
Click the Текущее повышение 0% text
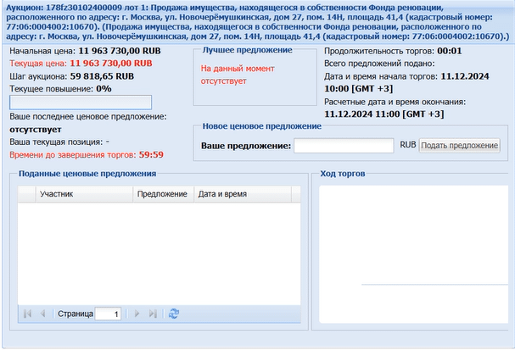coord(60,89)
